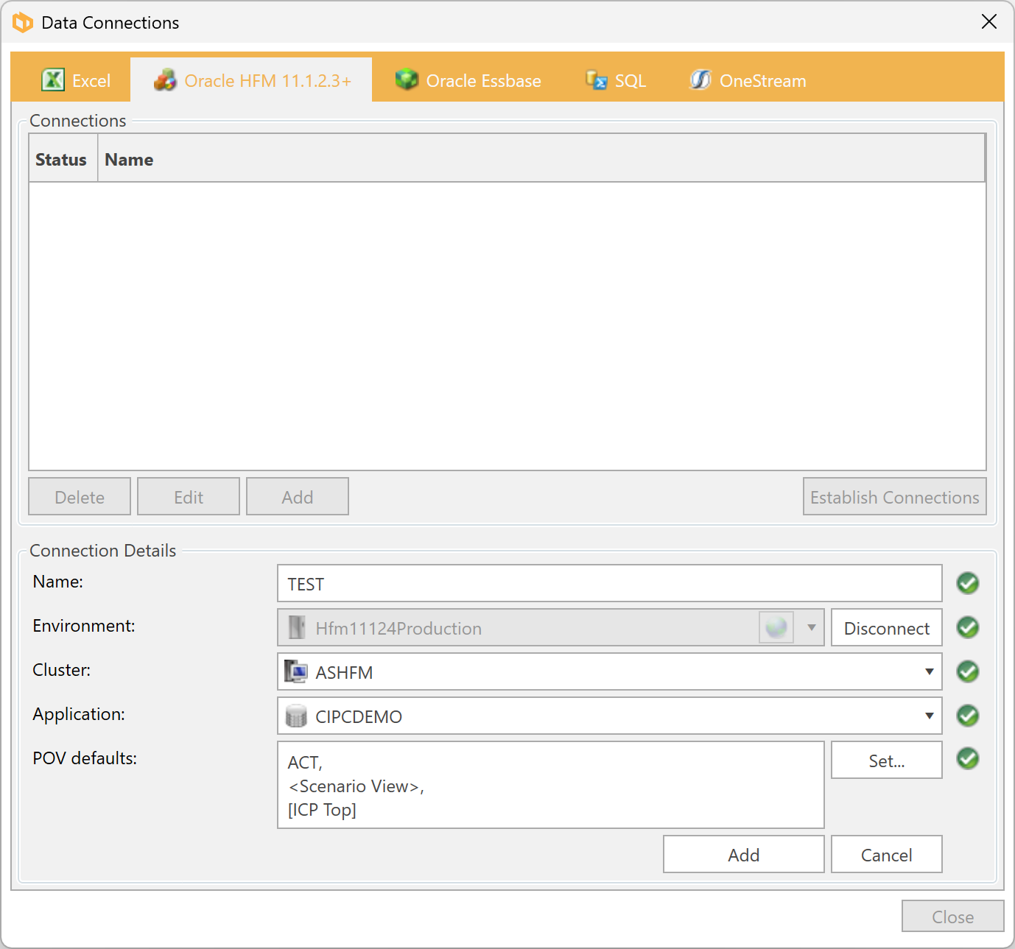
Task: Click the green Essbase cube icon
Action: click(407, 79)
